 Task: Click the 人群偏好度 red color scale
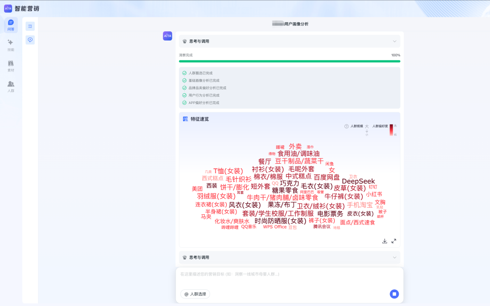point(391,130)
